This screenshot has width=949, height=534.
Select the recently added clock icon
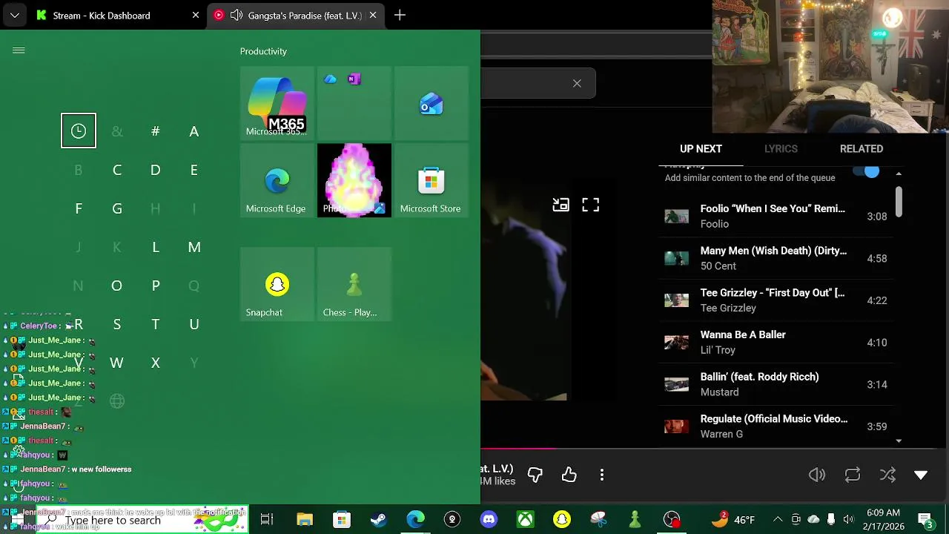tap(79, 131)
